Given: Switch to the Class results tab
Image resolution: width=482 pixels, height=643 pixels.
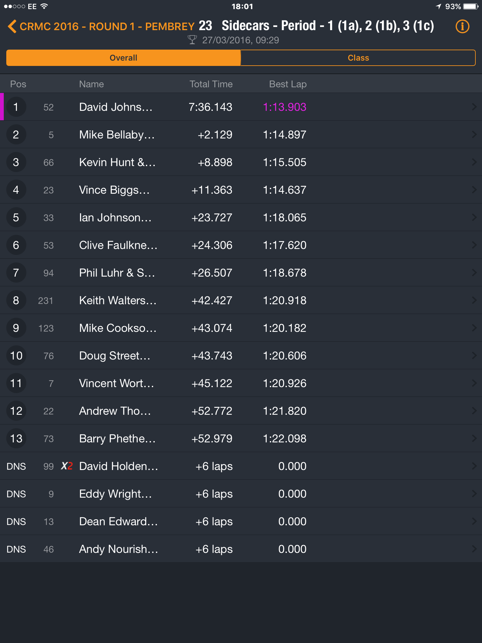Looking at the screenshot, I should click(358, 58).
